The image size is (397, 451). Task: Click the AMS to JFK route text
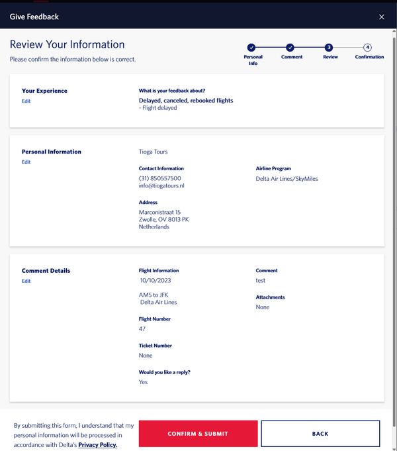154,295
